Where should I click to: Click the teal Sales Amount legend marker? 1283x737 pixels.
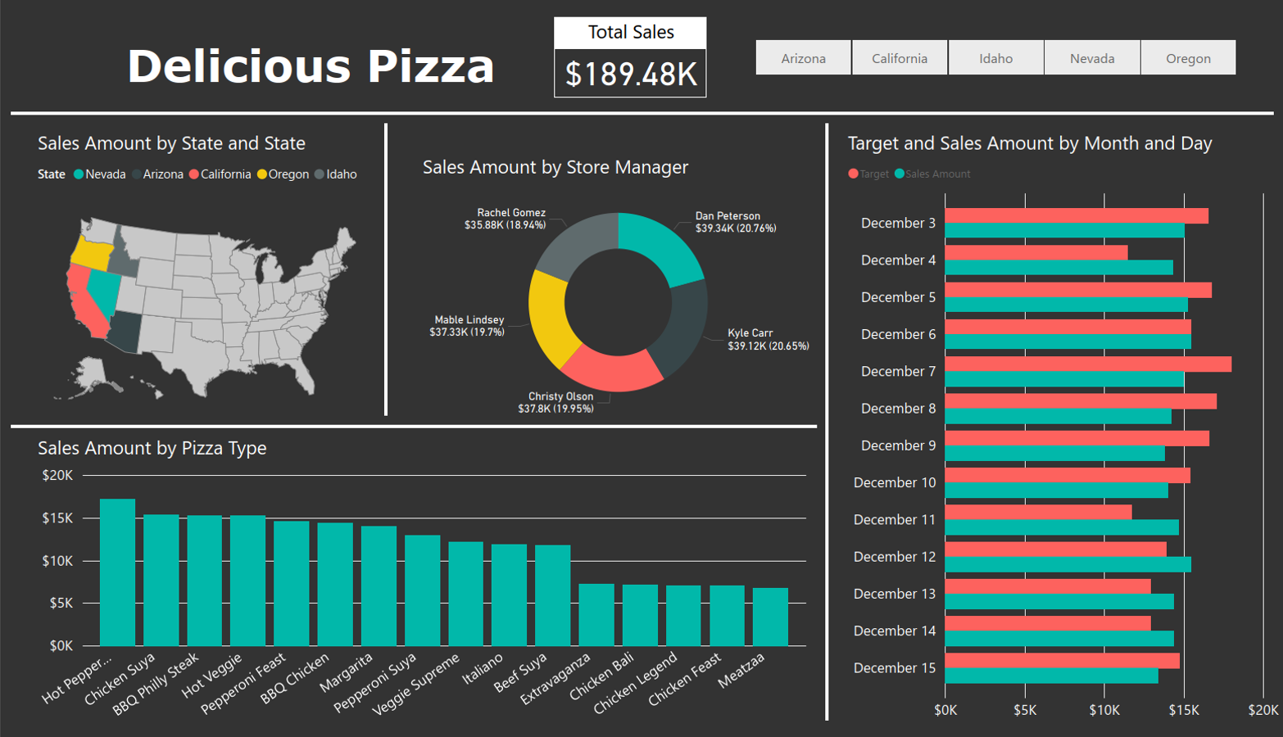click(900, 174)
